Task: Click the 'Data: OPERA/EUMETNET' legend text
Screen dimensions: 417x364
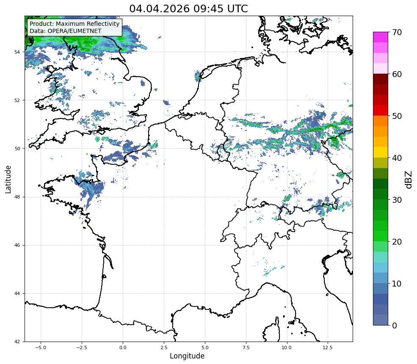Action: pos(66,31)
